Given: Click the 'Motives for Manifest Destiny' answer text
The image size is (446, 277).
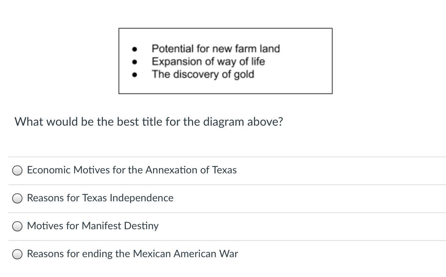Looking at the screenshot, I should [x=93, y=226].
